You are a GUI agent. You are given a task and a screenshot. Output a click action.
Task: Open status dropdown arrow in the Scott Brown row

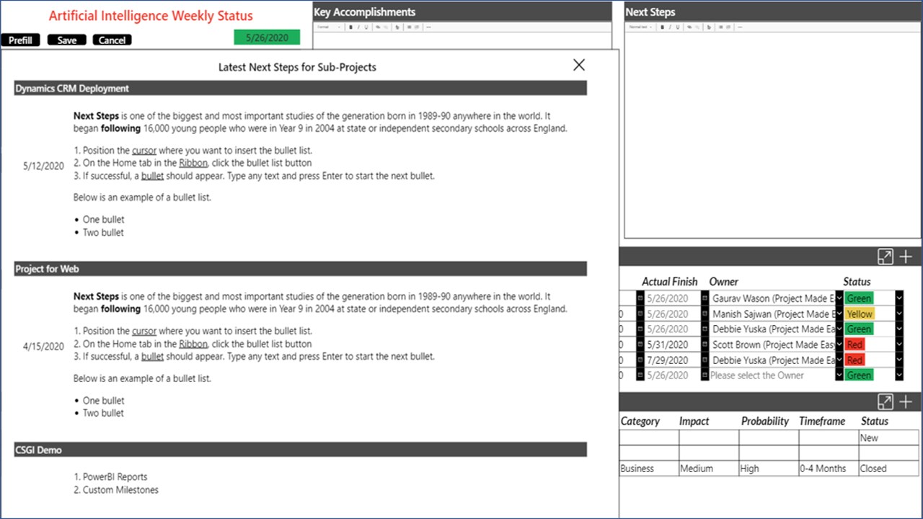[x=899, y=345]
